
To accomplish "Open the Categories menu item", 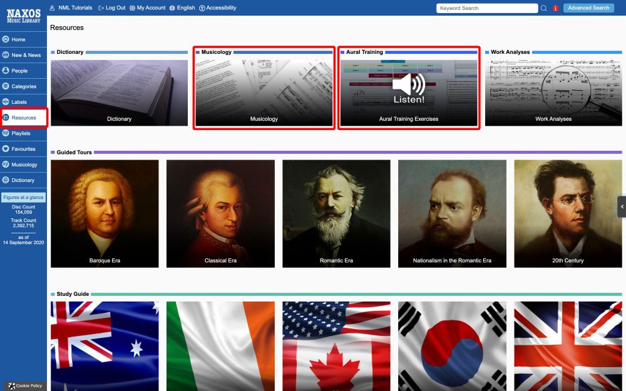I will point(24,86).
